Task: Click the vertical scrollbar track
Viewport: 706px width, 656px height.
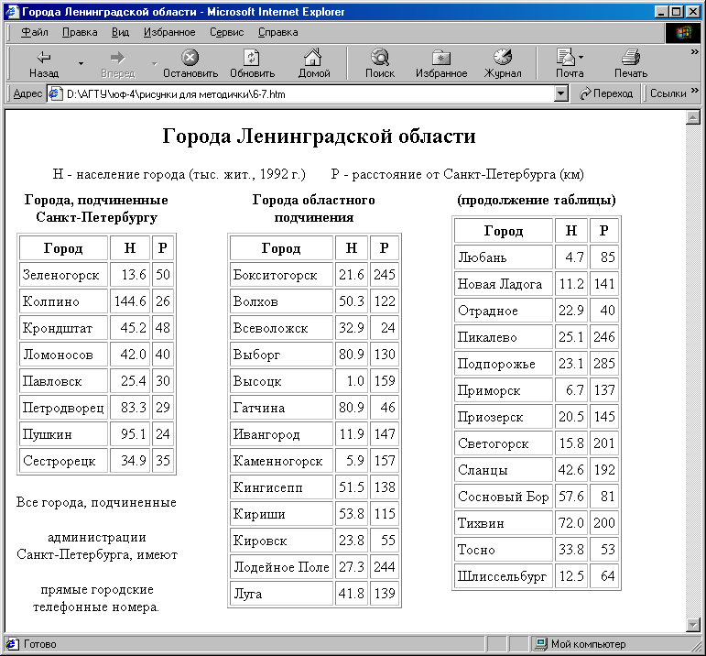Action: 692,371
